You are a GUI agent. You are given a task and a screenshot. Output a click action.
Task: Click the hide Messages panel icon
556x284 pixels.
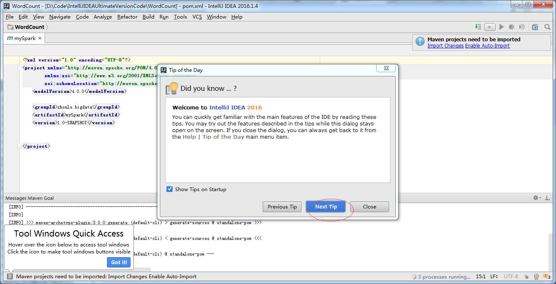pos(547,198)
